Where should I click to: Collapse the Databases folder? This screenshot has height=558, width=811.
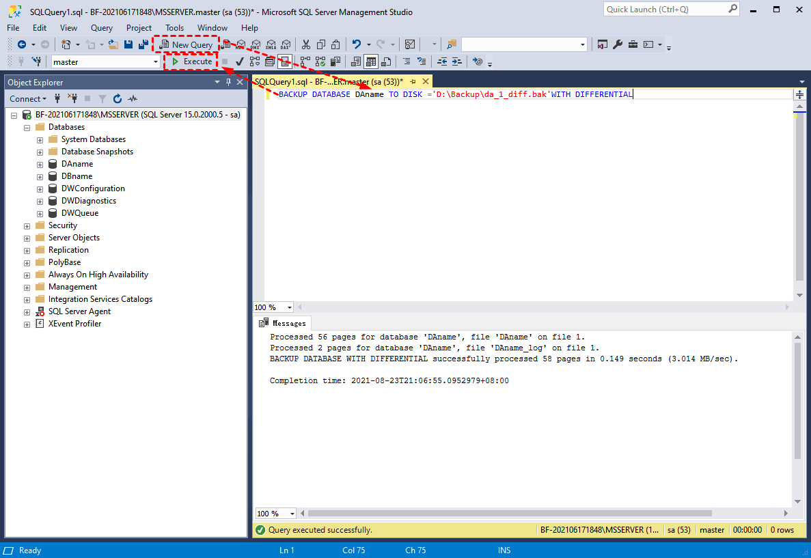28,126
